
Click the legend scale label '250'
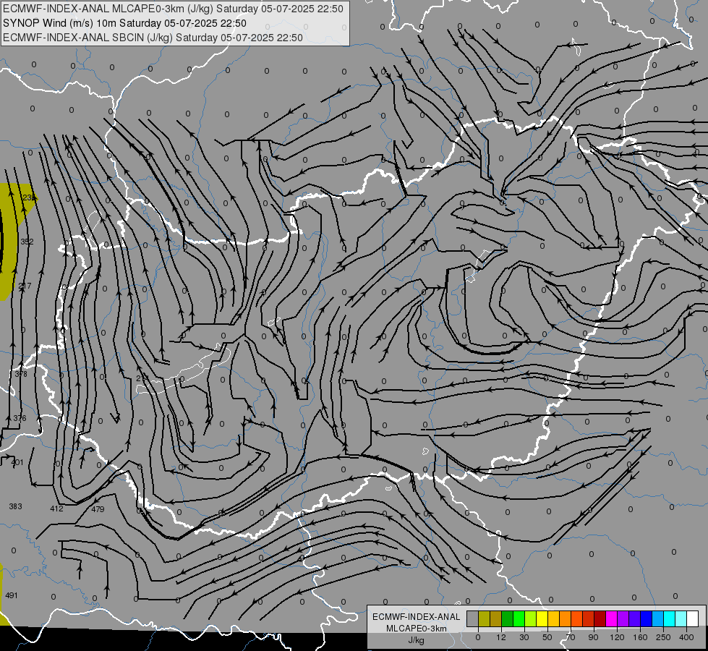coord(663,637)
